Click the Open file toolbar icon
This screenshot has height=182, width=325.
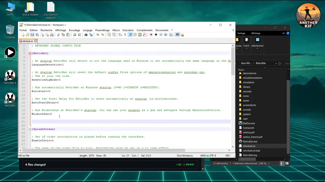tap(27, 35)
